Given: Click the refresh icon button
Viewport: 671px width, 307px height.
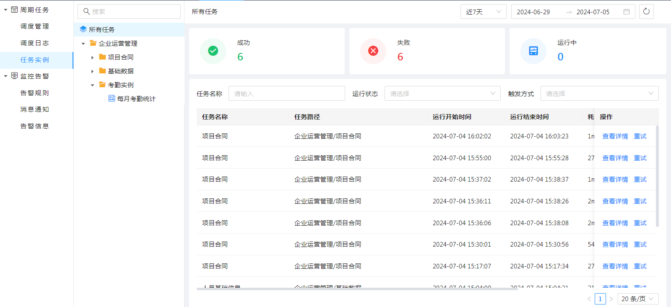Looking at the screenshot, I should [646, 12].
